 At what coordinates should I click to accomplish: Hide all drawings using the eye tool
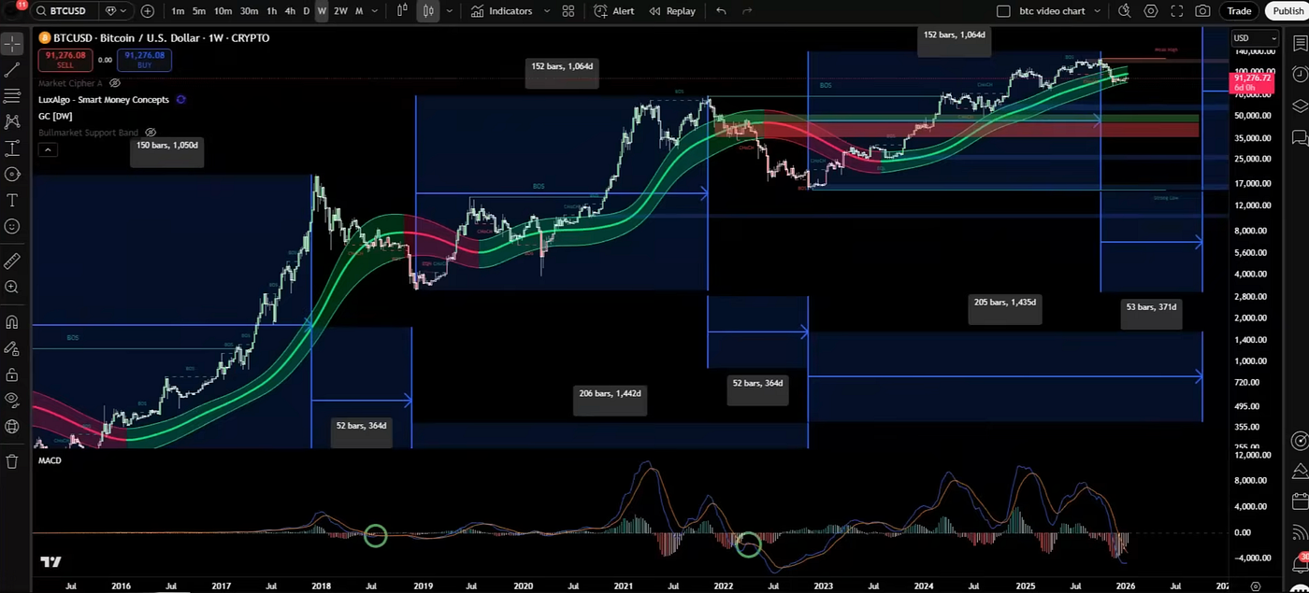pyautogui.click(x=12, y=400)
